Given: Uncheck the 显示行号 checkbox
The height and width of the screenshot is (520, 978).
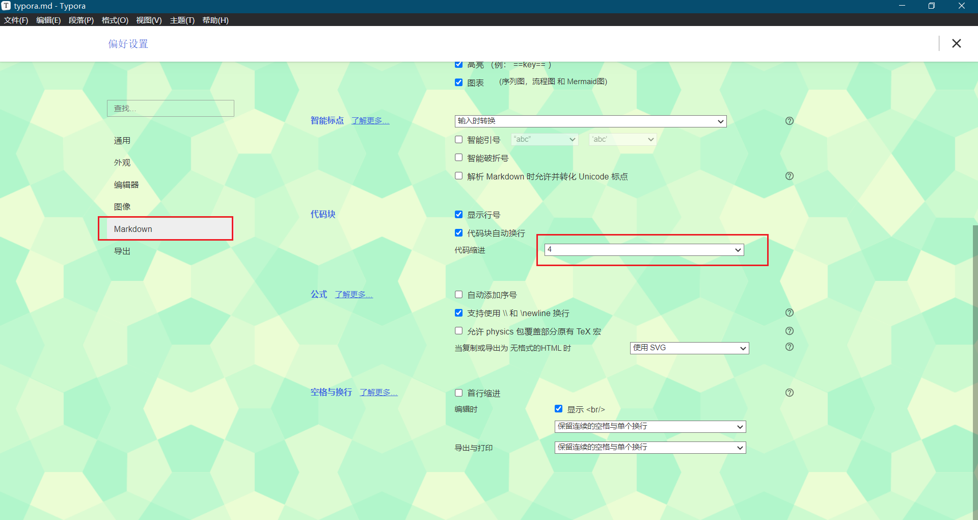Looking at the screenshot, I should pyautogui.click(x=458, y=215).
